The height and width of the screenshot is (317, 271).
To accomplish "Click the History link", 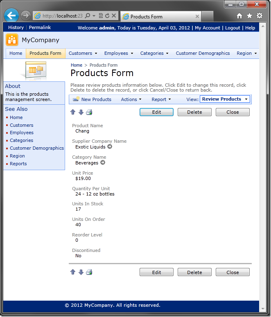I will point(16,27).
